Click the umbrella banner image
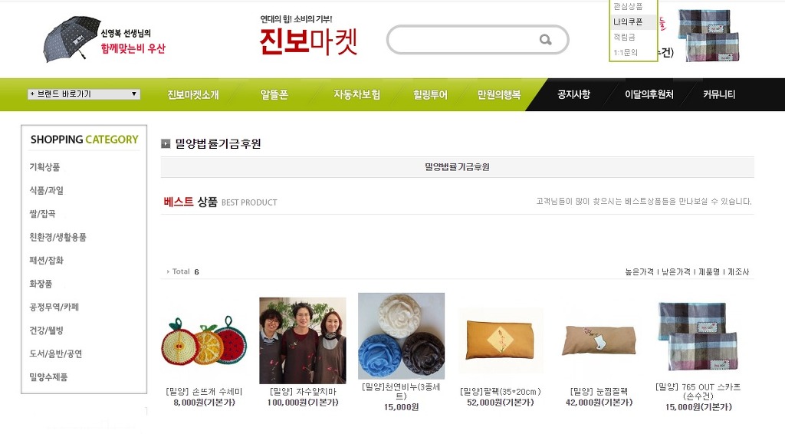 pyautogui.click(x=104, y=39)
